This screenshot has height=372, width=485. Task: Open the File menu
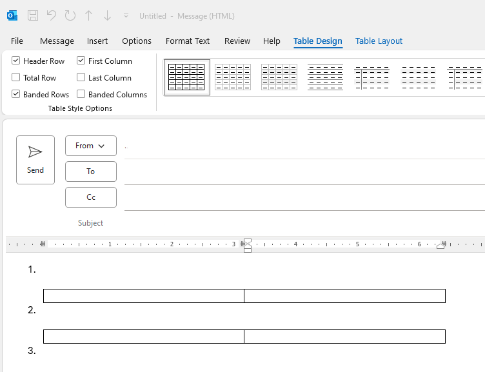click(17, 41)
